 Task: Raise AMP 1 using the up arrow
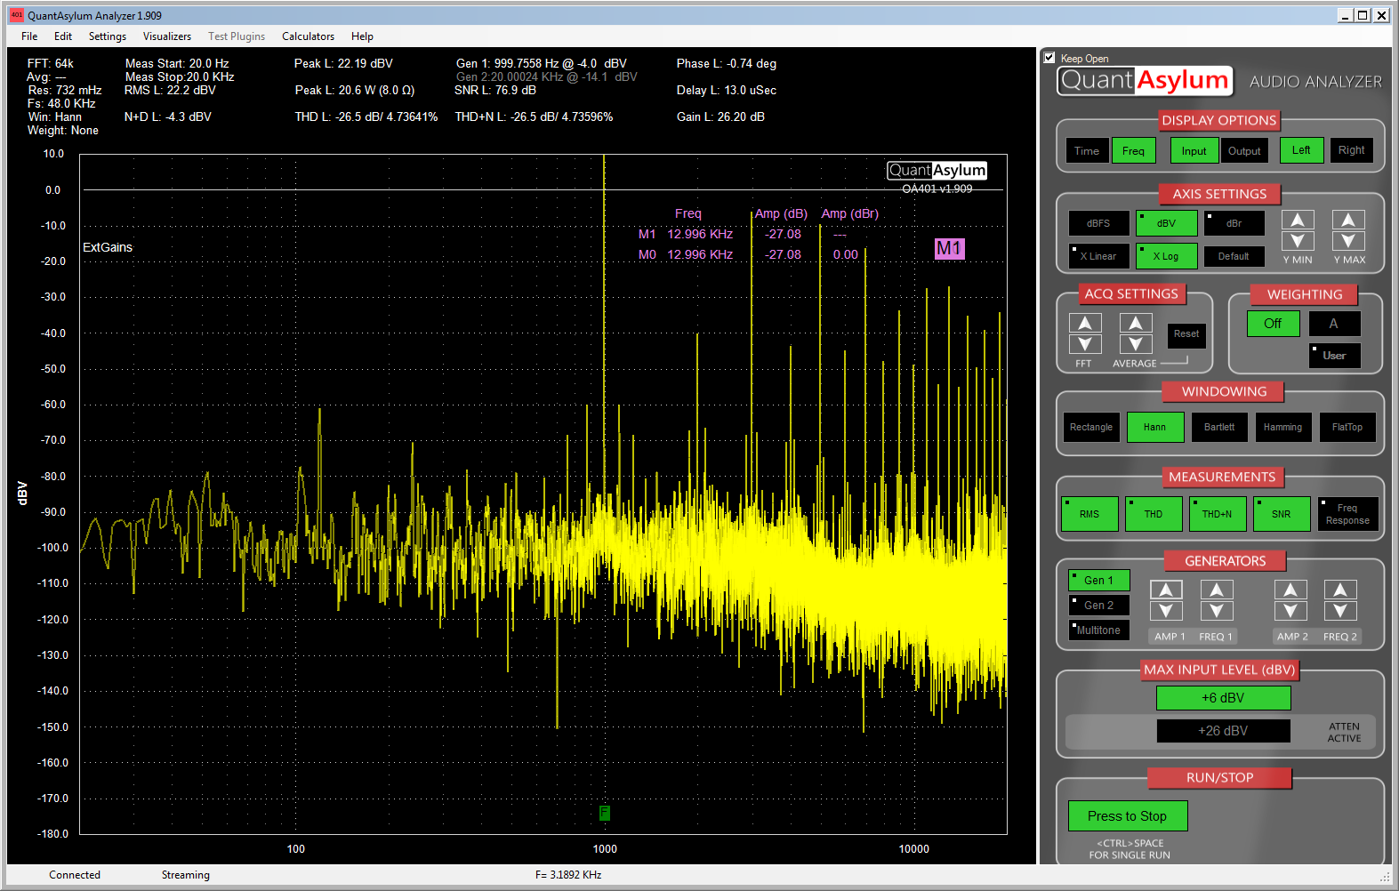click(x=1166, y=590)
